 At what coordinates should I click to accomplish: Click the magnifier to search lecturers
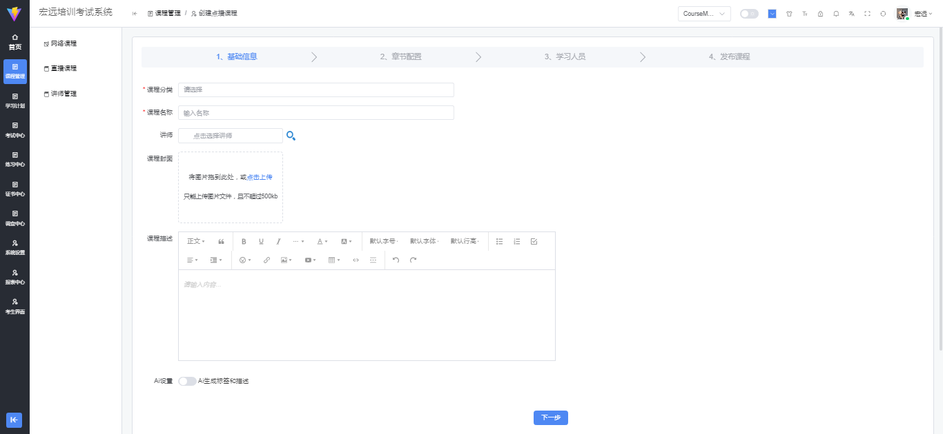tap(291, 136)
